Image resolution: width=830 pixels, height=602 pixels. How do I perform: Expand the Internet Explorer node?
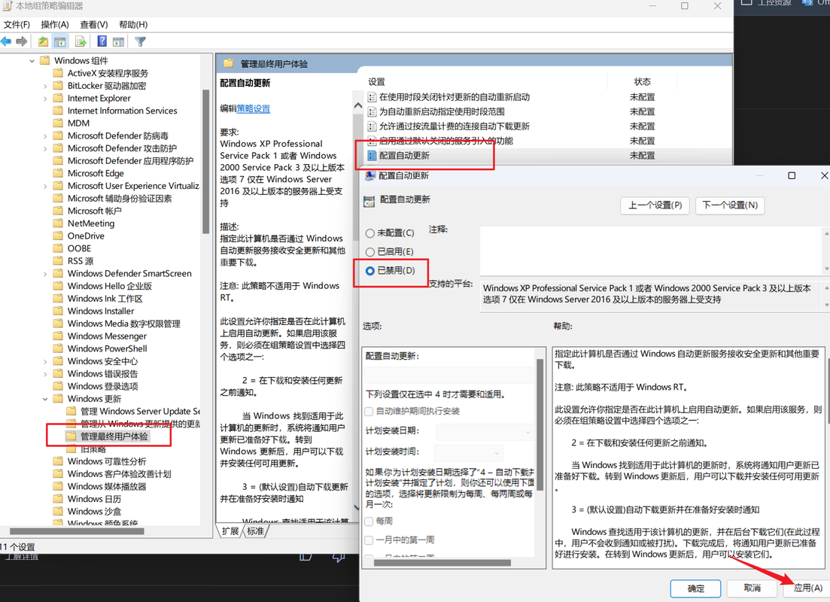point(45,99)
